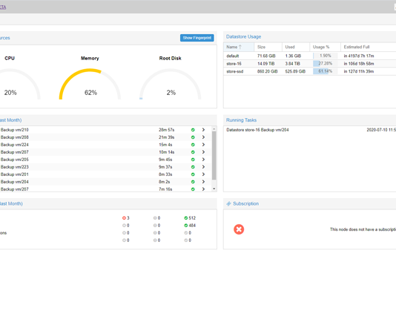
Task: Click the '526.89 GiB' used cell
Action: 295,71
